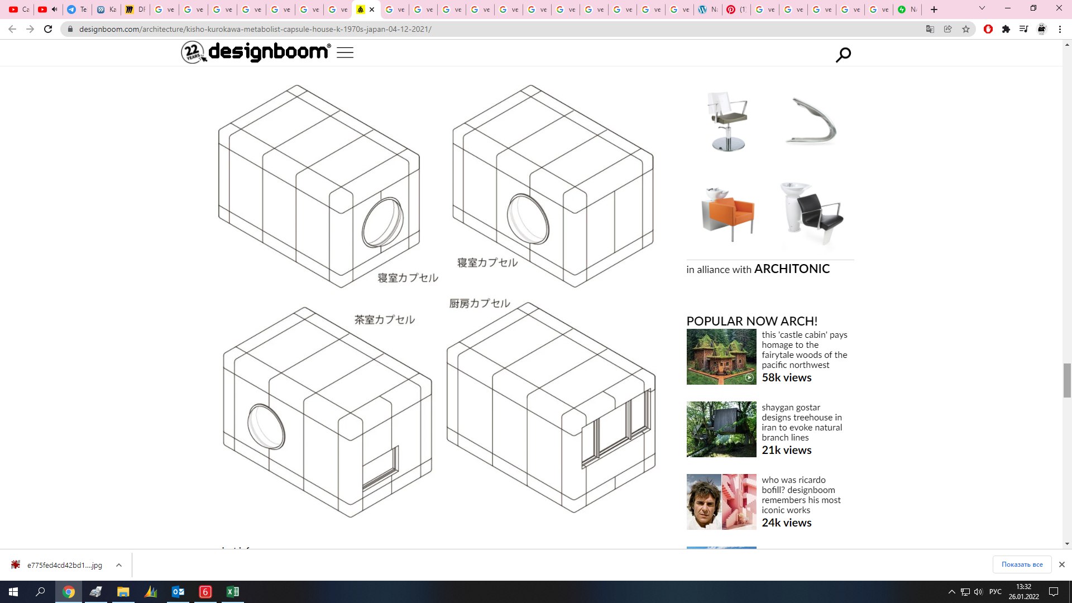Reload the page with refresh icon
This screenshot has width=1072, height=603.
[48, 29]
